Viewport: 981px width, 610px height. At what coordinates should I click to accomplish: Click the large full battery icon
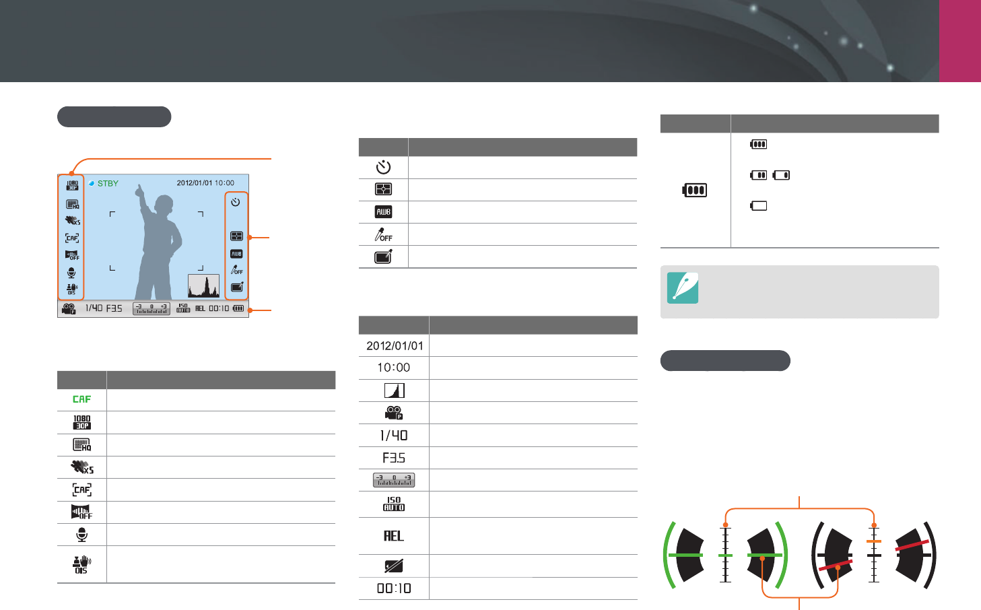click(x=695, y=190)
